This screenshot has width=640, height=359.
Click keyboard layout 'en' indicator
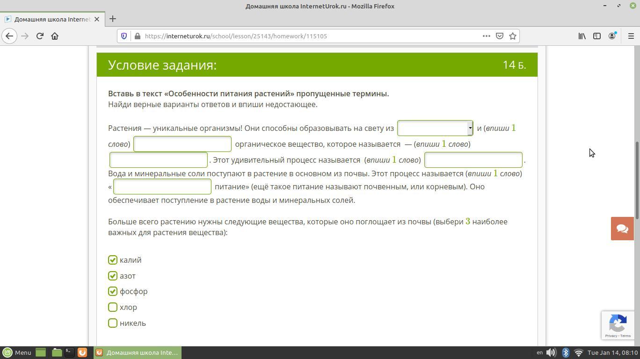(539, 352)
